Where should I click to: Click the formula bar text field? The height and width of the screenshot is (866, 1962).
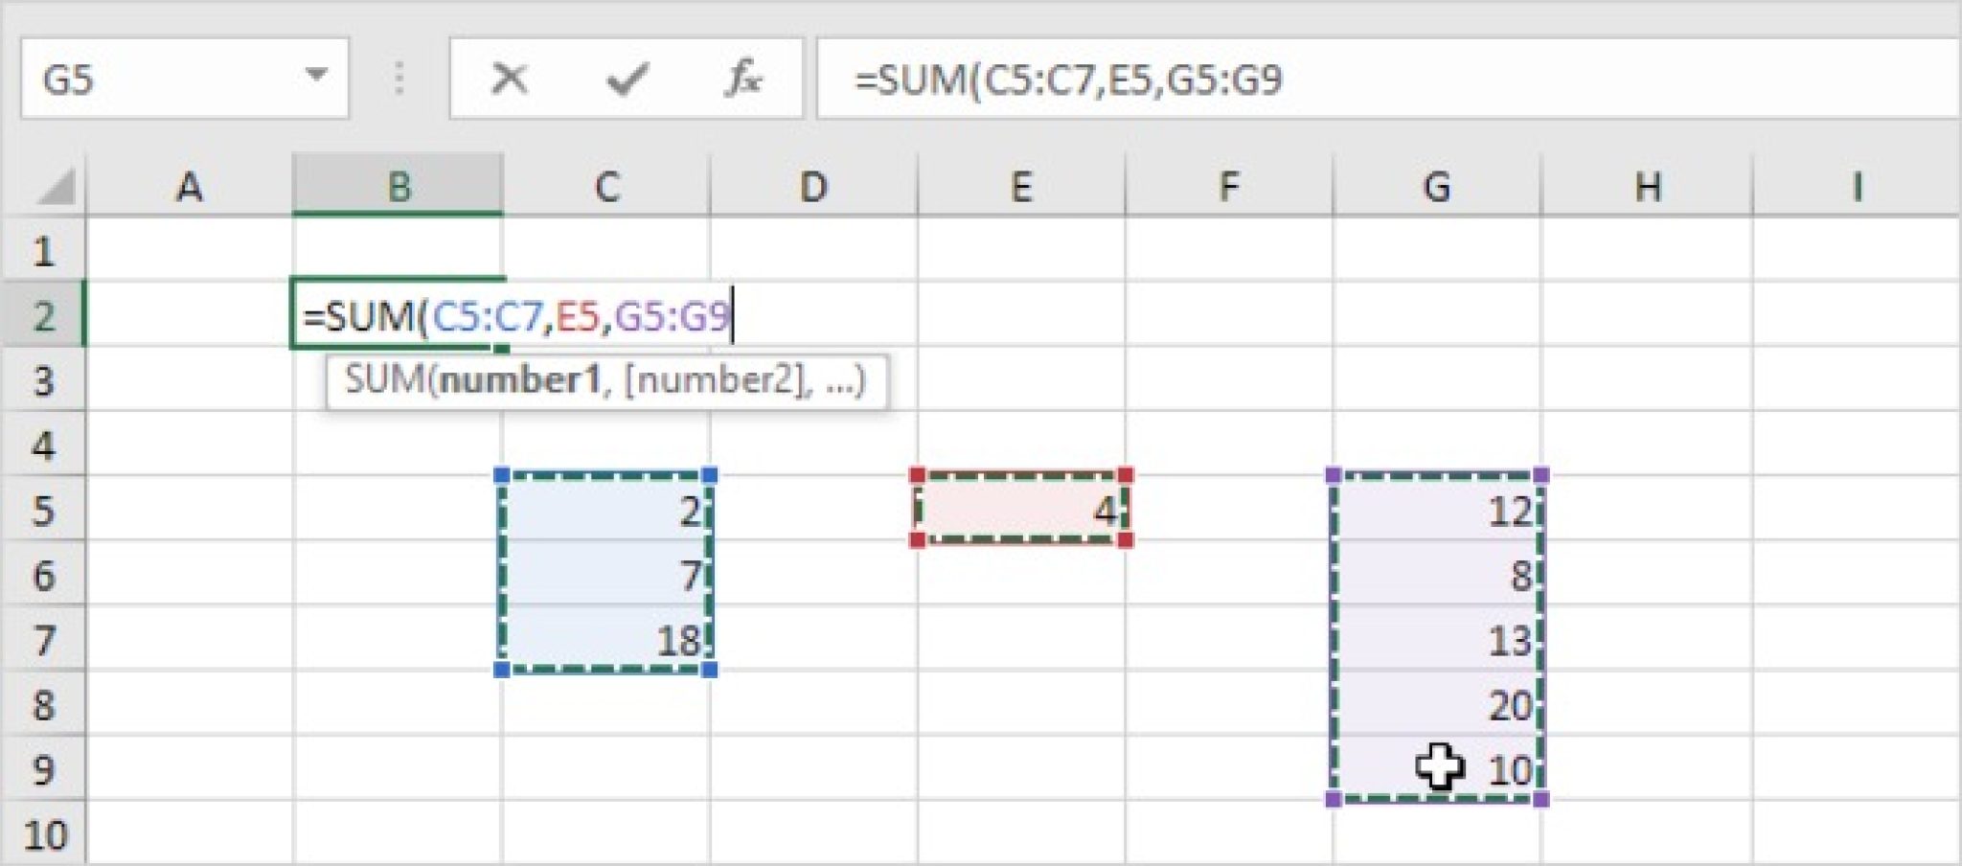[1389, 79]
